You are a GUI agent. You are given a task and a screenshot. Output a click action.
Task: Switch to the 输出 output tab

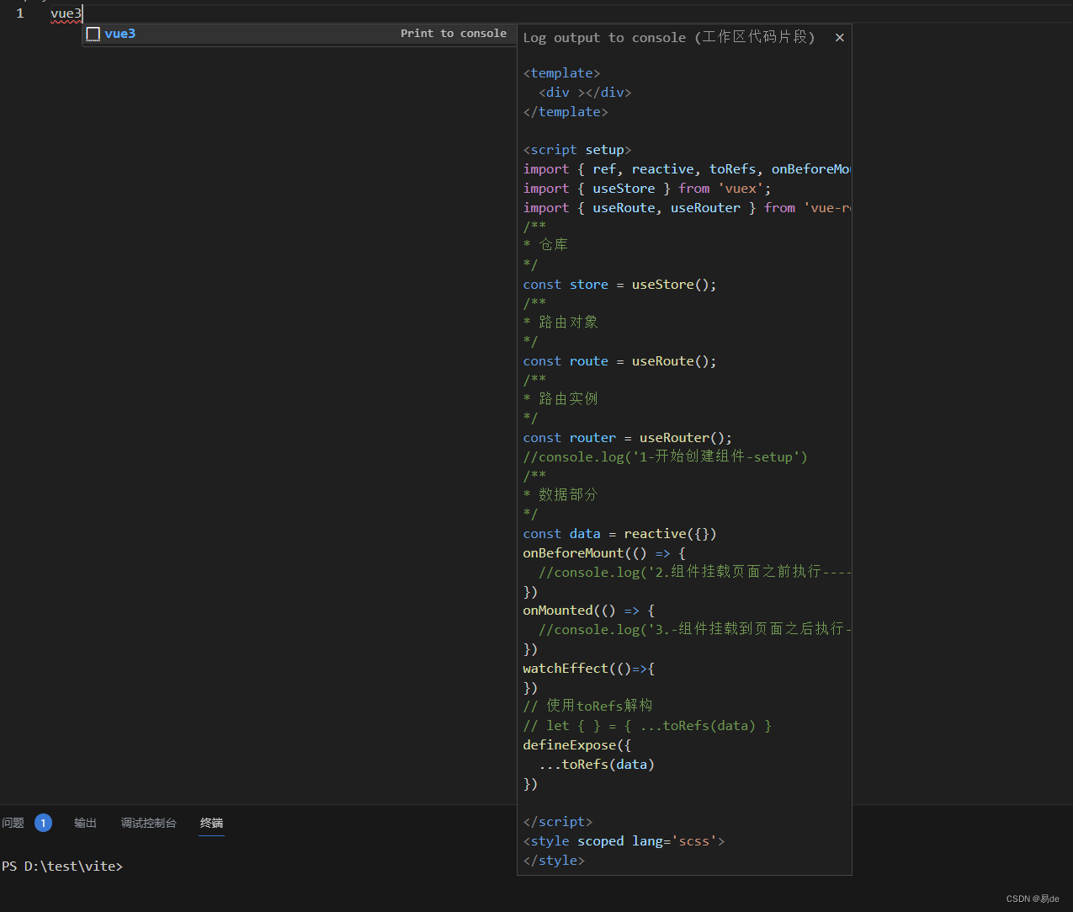pyautogui.click(x=85, y=823)
